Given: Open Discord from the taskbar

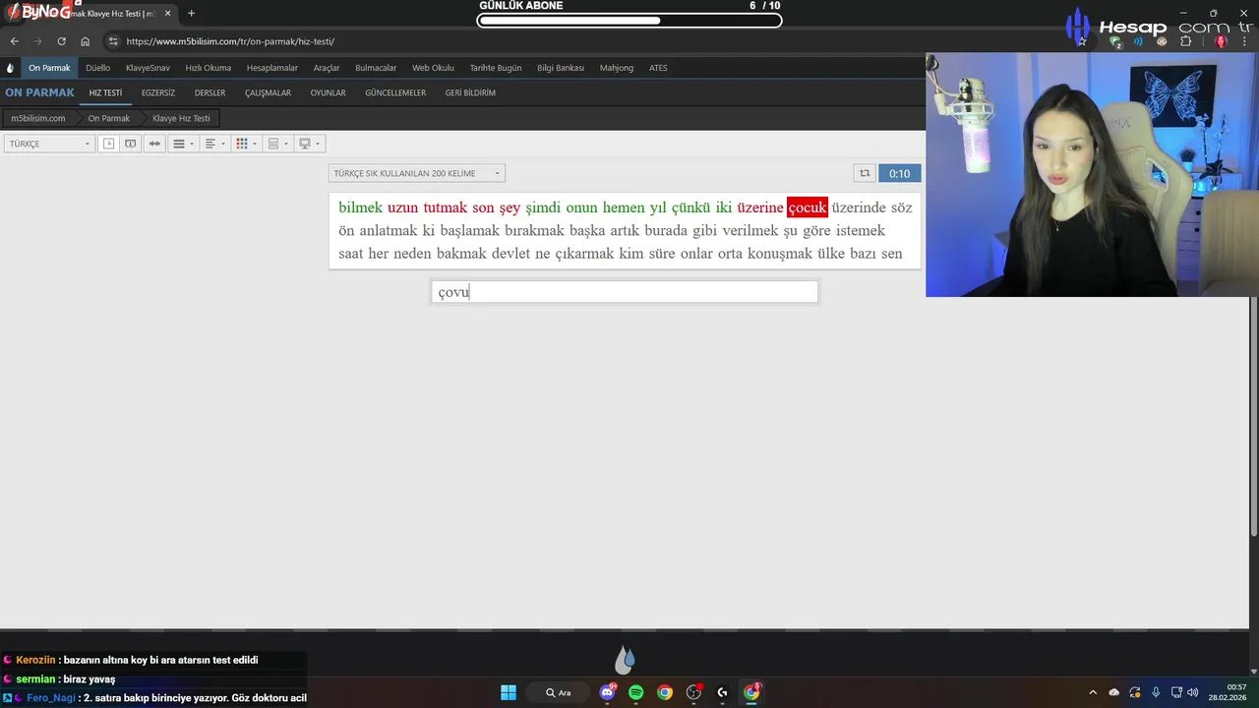Looking at the screenshot, I should point(607,692).
